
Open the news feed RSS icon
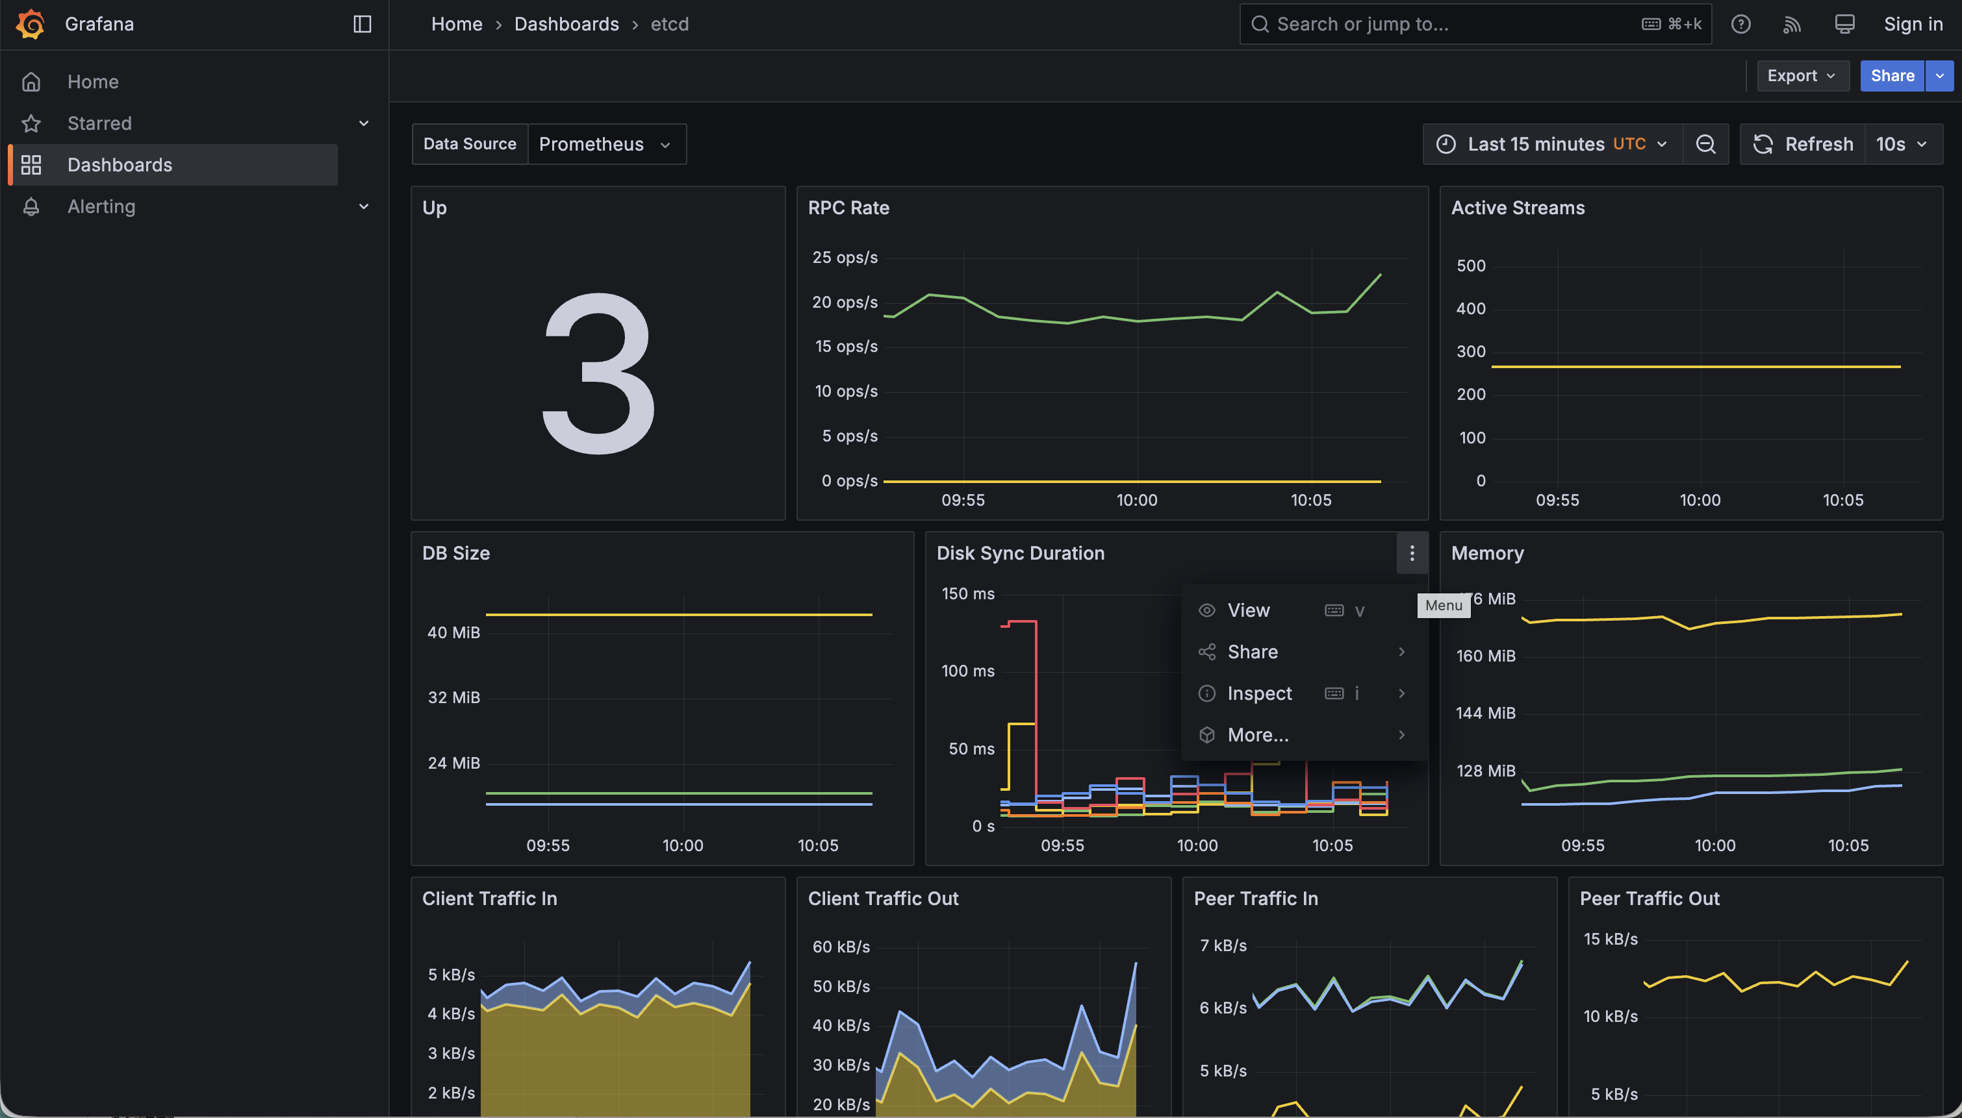tap(1791, 24)
